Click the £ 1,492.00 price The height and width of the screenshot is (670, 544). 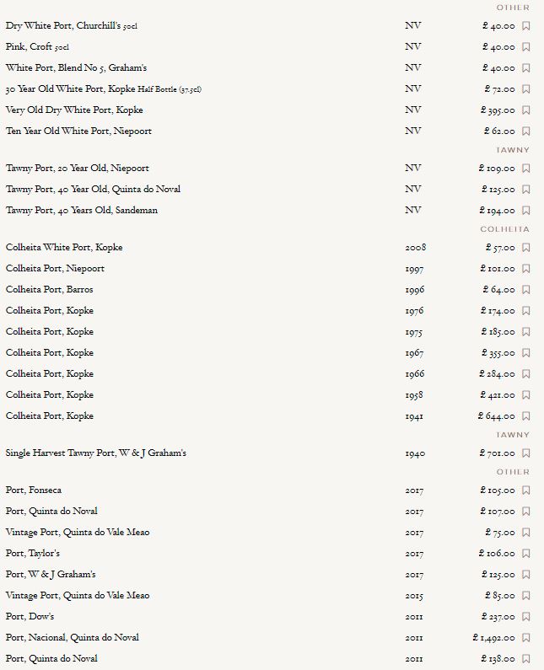(494, 638)
